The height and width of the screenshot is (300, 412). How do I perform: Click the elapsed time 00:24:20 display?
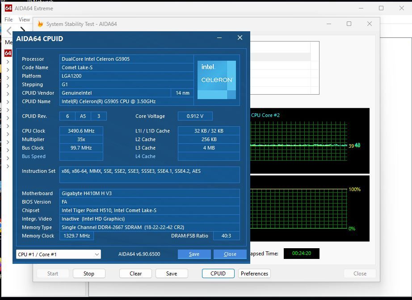[301, 253]
